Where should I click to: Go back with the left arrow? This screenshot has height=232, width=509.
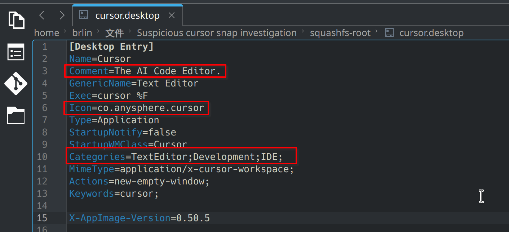coord(42,15)
